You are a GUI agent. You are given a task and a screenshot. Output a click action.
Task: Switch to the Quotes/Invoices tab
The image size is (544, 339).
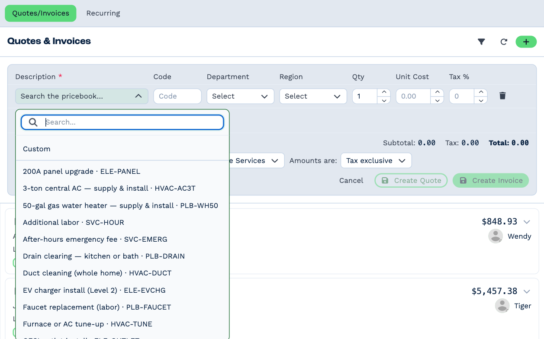coord(41,13)
